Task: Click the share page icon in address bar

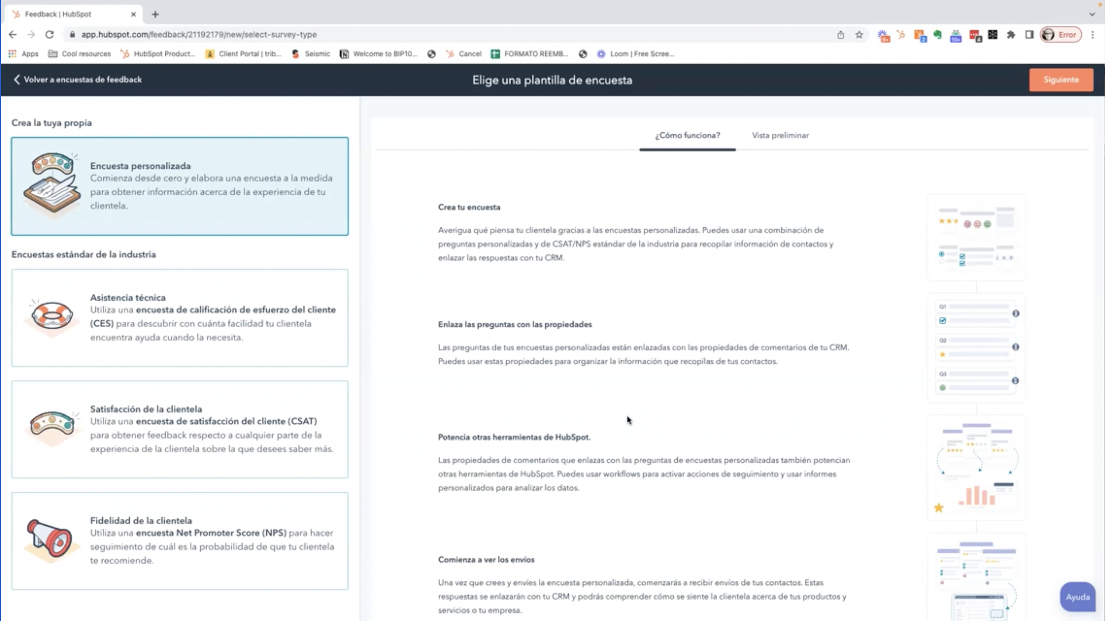Action: 840,34
